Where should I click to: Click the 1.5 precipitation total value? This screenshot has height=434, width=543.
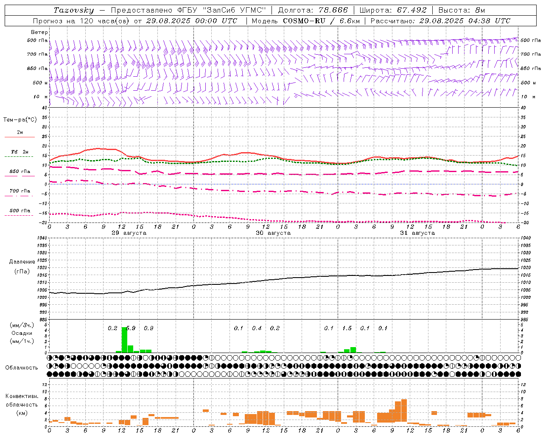coord(347,328)
